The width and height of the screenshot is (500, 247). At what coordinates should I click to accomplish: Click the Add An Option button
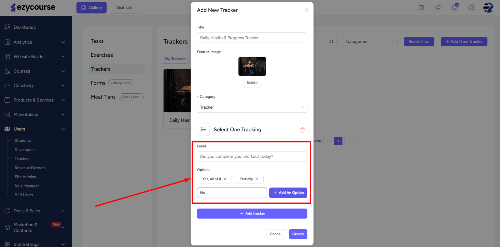[288, 193]
